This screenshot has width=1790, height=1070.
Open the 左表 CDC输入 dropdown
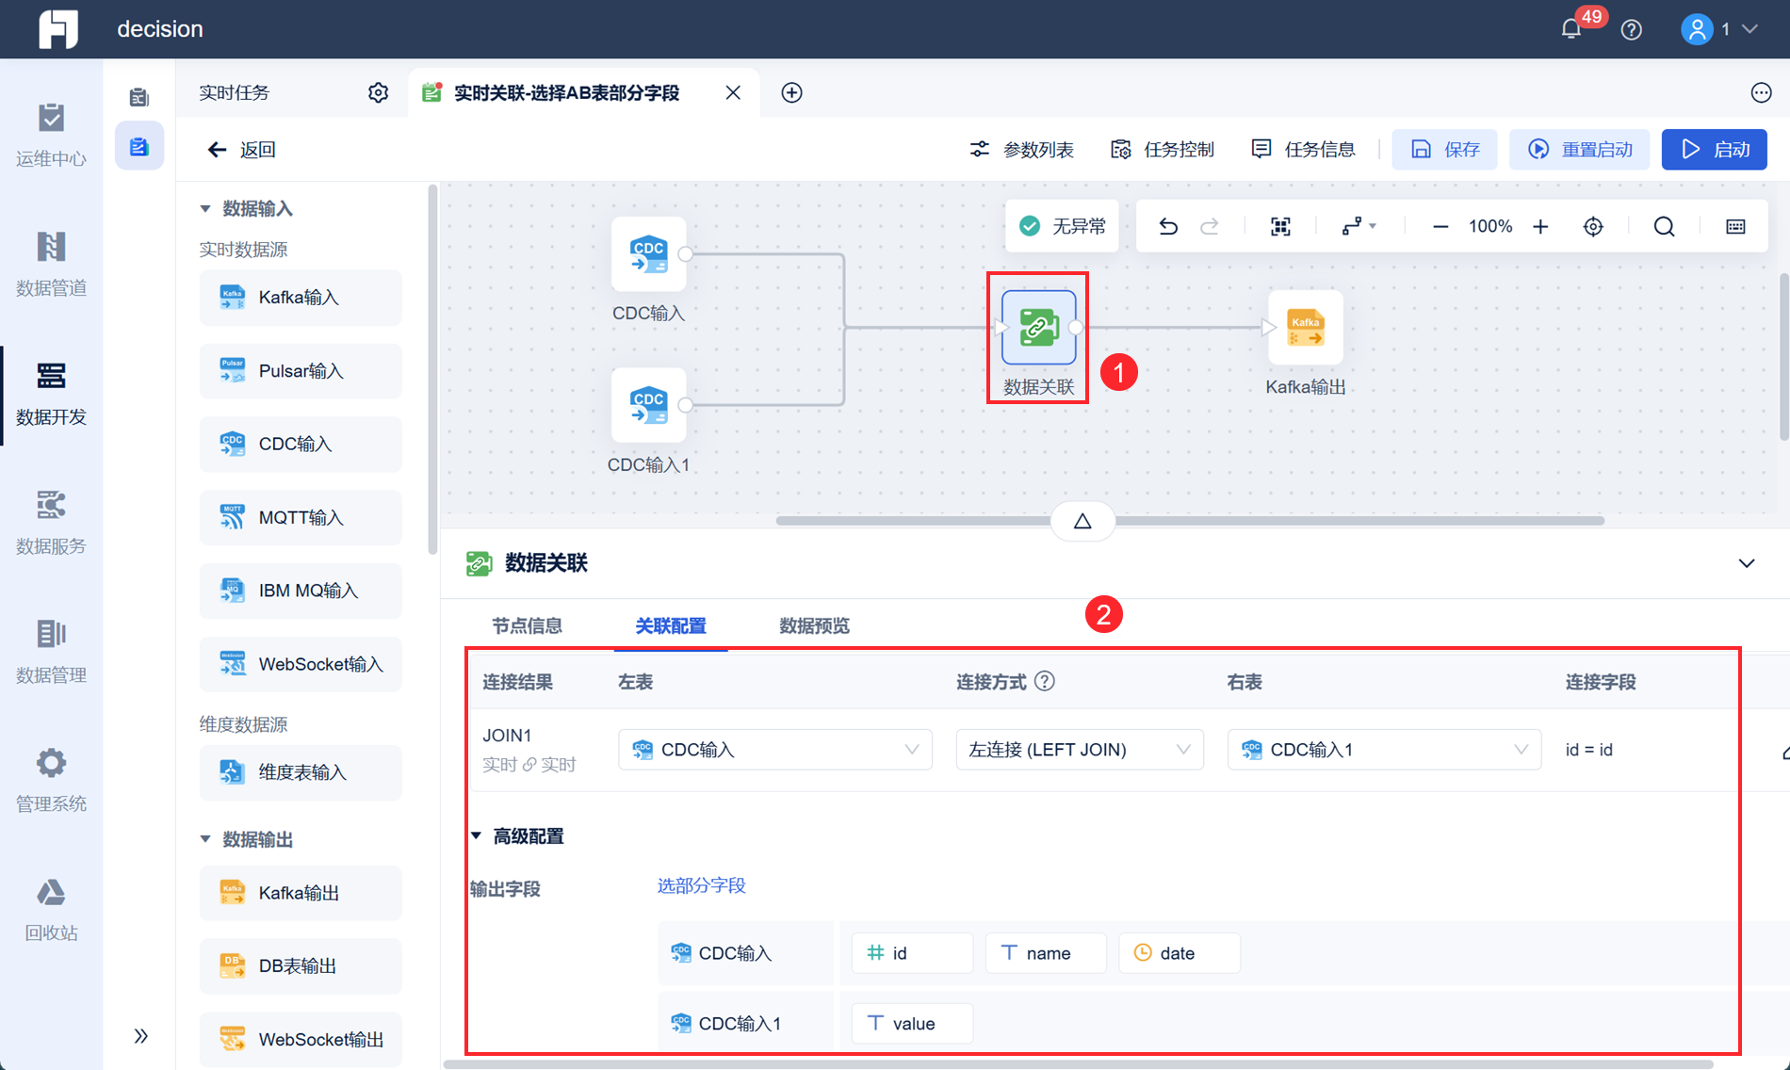point(775,750)
